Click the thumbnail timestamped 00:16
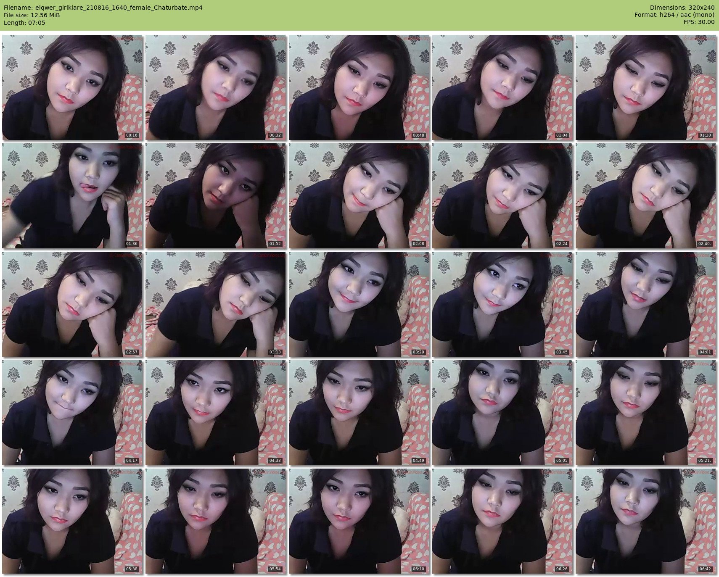The height and width of the screenshot is (577, 719). (72, 87)
